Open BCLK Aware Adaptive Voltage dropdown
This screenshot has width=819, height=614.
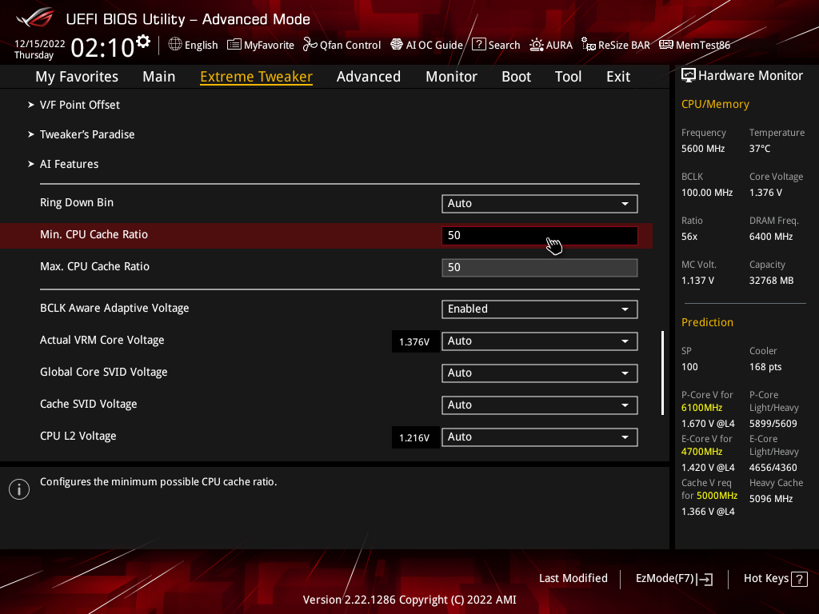pyautogui.click(x=540, y=309)
